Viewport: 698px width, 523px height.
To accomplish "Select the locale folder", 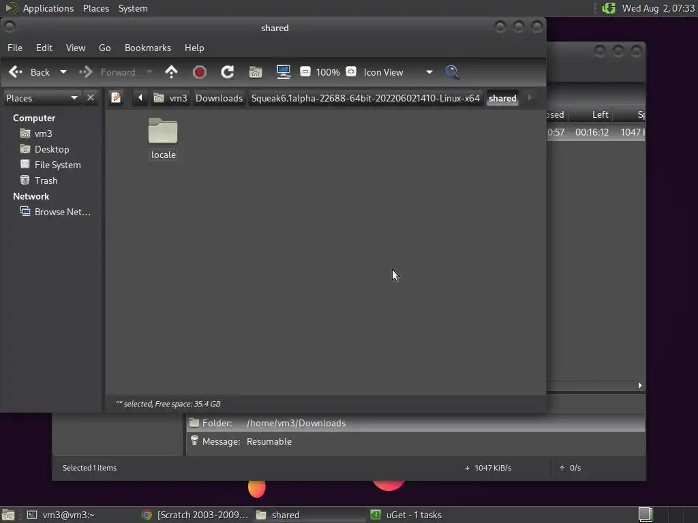I will coord(164,139).
